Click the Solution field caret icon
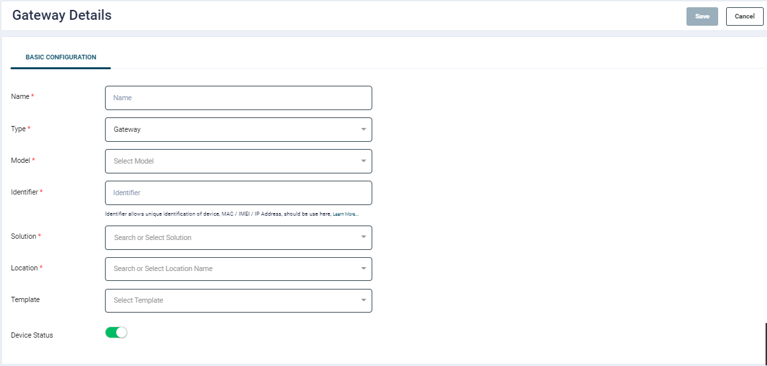The width and height of the screenshot is (767, 366). (363, 237)
